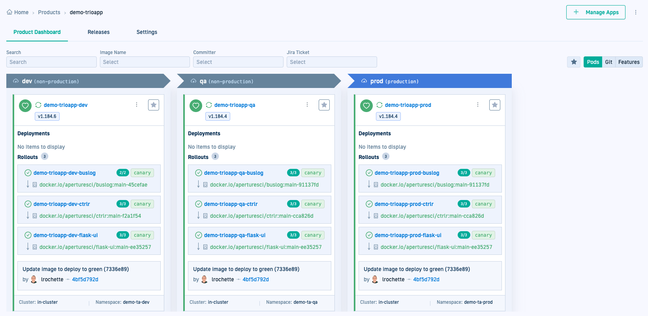Viewport: 648px width, 316px height.
Task: Click the v1.184.6 version badge
Action: (47, 116)
